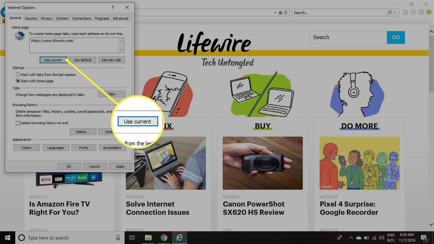Expand the address bar dropdown arrow
Screen dimensions: 434x244
pyautogui.click(x=275, y=13)
